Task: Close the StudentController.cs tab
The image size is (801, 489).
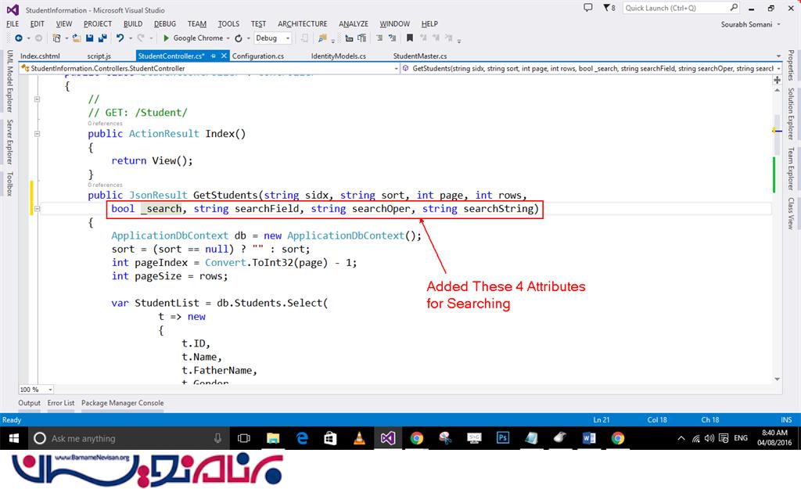Action: 224,56
